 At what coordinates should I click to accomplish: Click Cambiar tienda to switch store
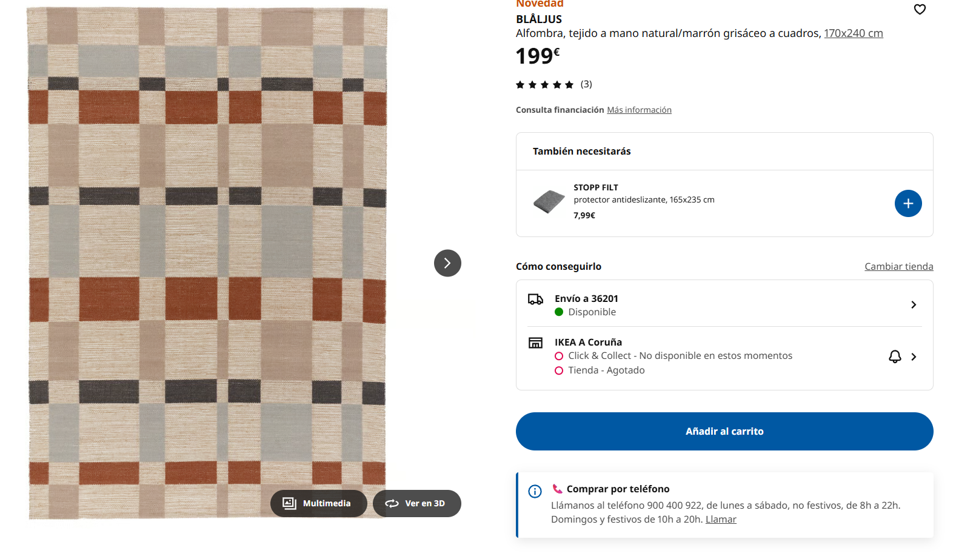898,266
